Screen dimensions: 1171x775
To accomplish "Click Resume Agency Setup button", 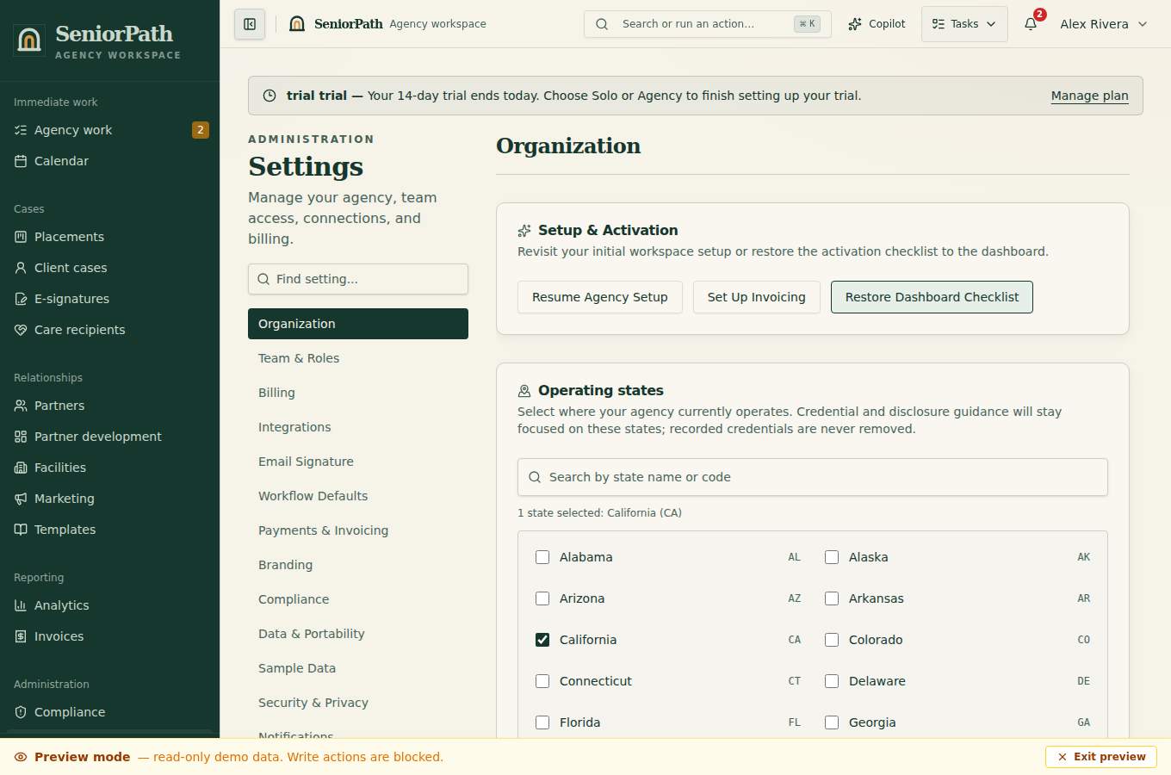I will point(600,297).
